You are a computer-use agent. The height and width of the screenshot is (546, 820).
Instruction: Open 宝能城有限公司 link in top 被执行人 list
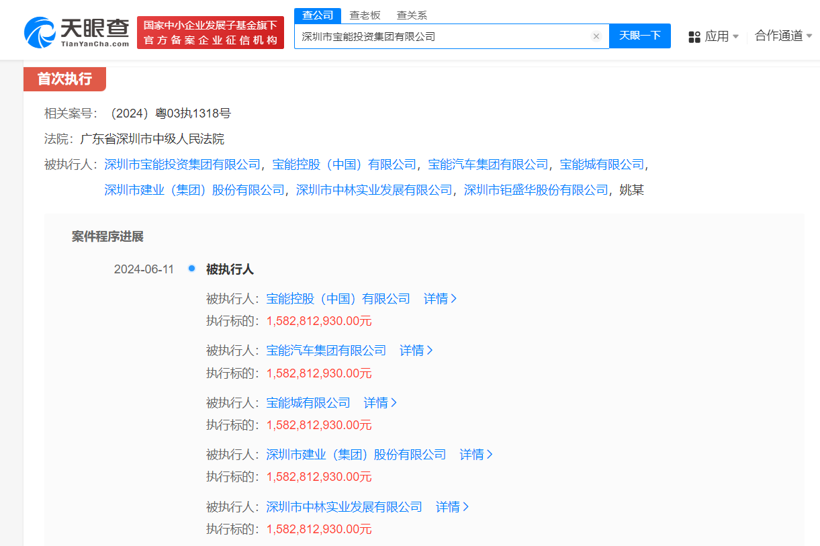coord(602,165)
